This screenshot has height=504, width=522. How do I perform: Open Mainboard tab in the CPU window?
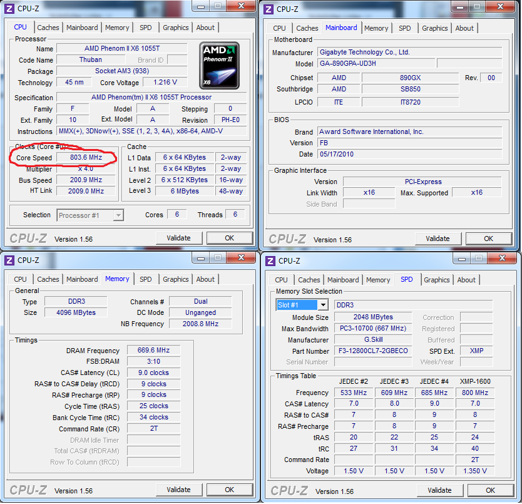(82, 28)
